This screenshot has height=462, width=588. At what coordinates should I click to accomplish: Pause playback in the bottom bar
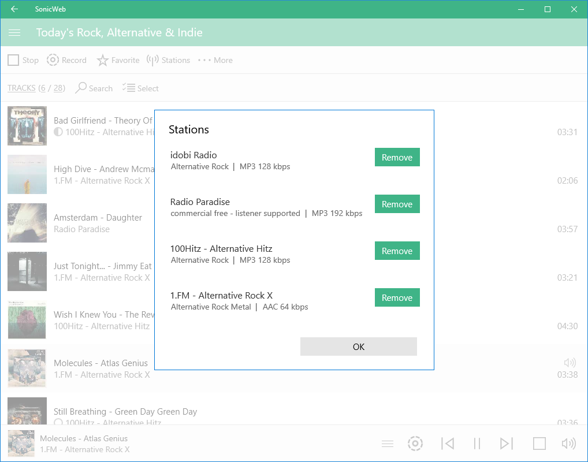477,444
